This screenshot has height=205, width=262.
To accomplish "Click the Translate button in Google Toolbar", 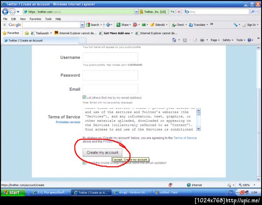I will click(197, 25).
